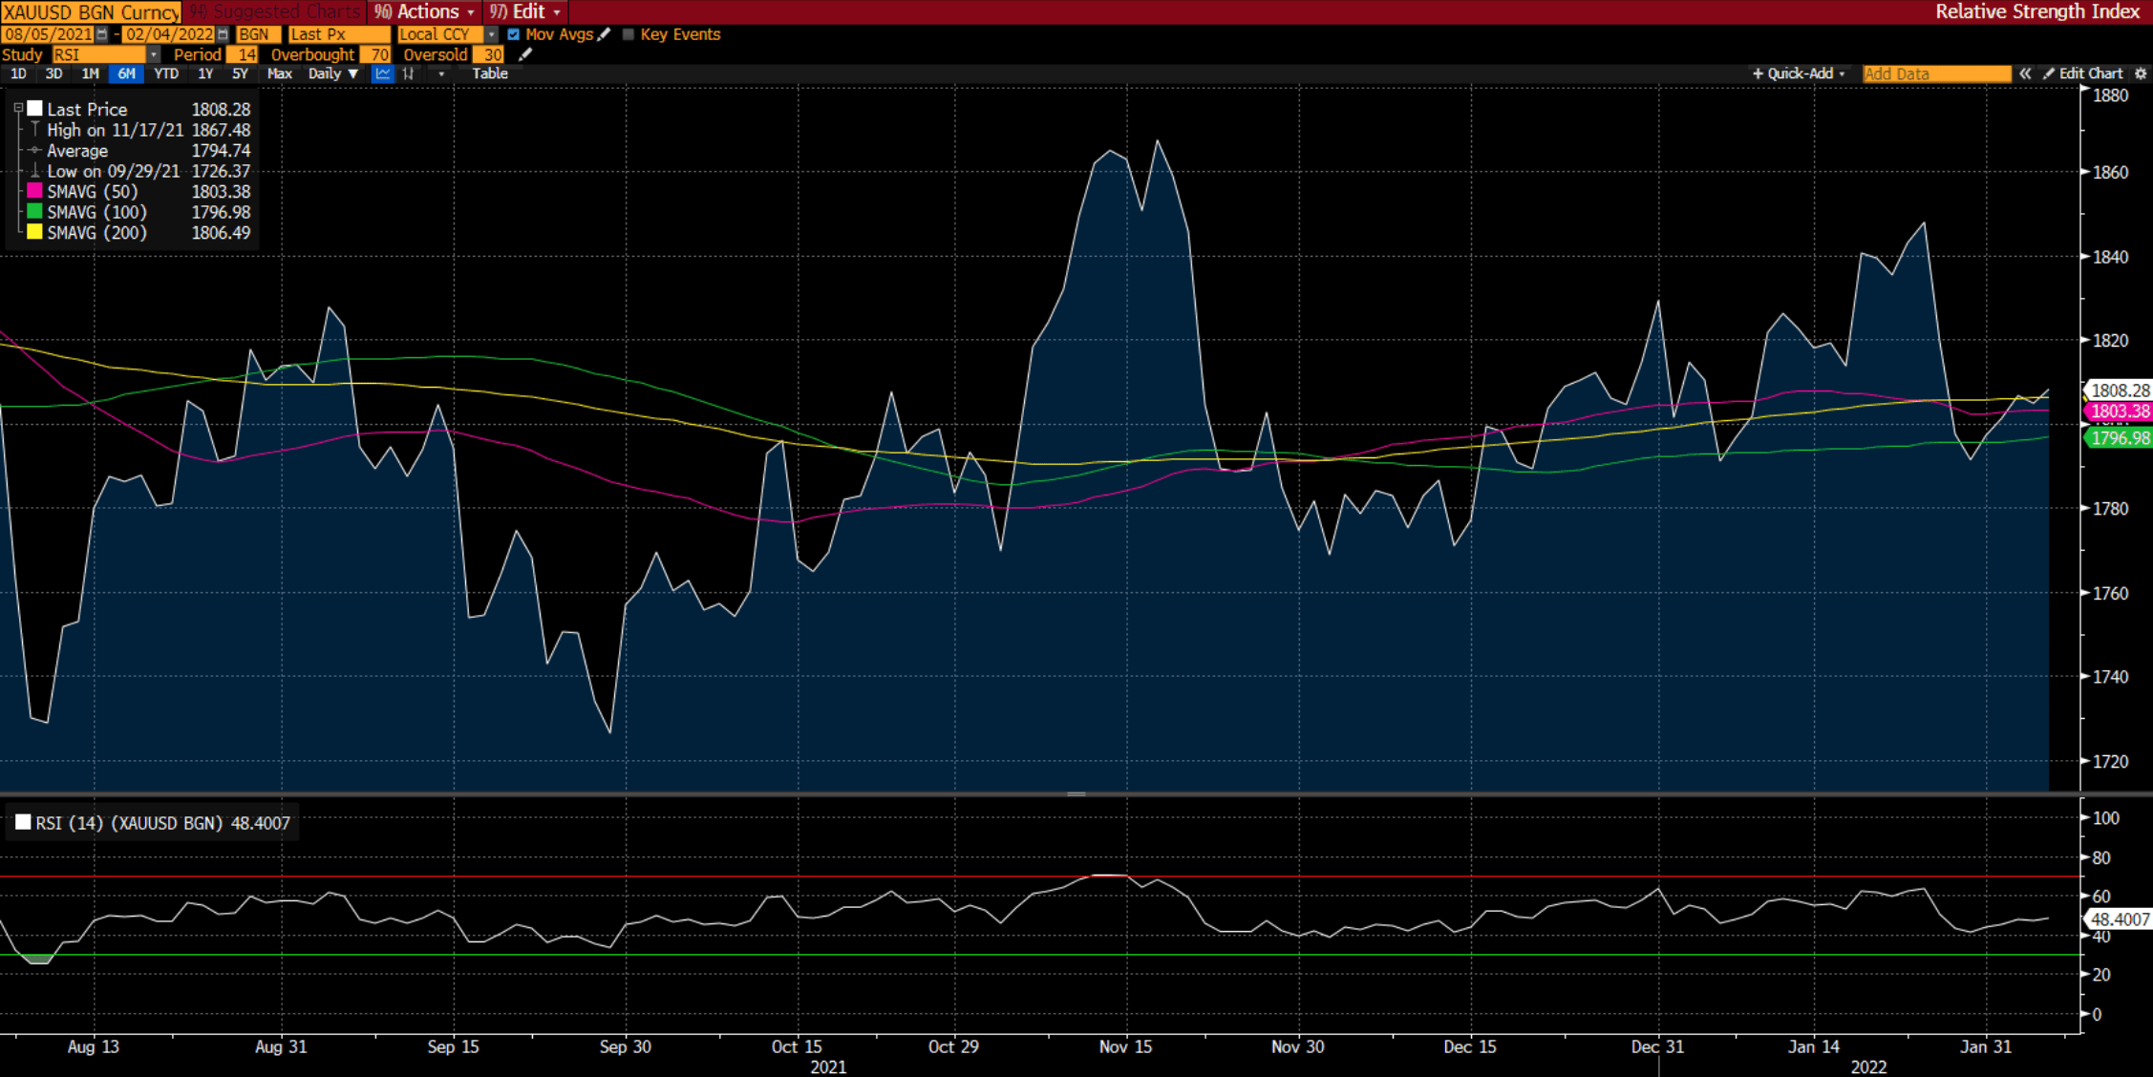Click the Add Data input field
Image resolution: width=2153 pixels, height=1077 pixels.
[x=1936, y=74]
